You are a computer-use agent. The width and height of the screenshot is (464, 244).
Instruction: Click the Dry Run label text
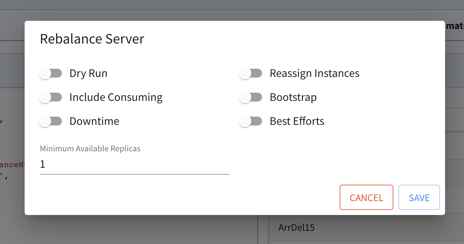pos(88,73)
